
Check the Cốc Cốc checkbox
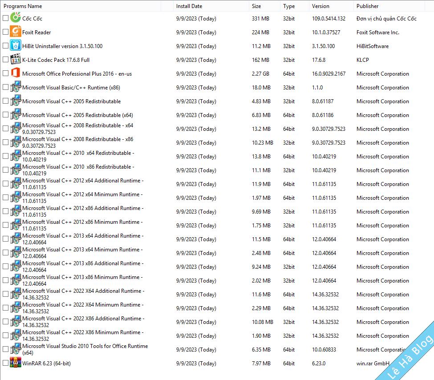[5, 18]
